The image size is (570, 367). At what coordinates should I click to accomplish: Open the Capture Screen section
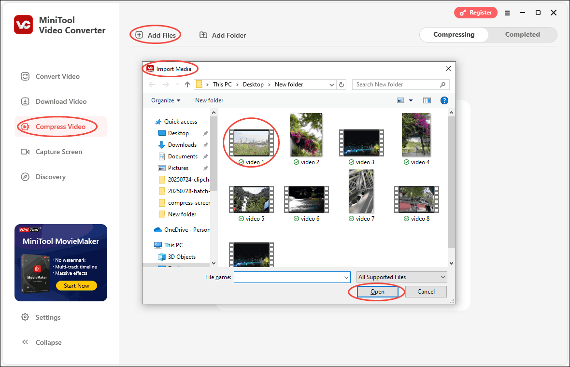tap(52, 152)
